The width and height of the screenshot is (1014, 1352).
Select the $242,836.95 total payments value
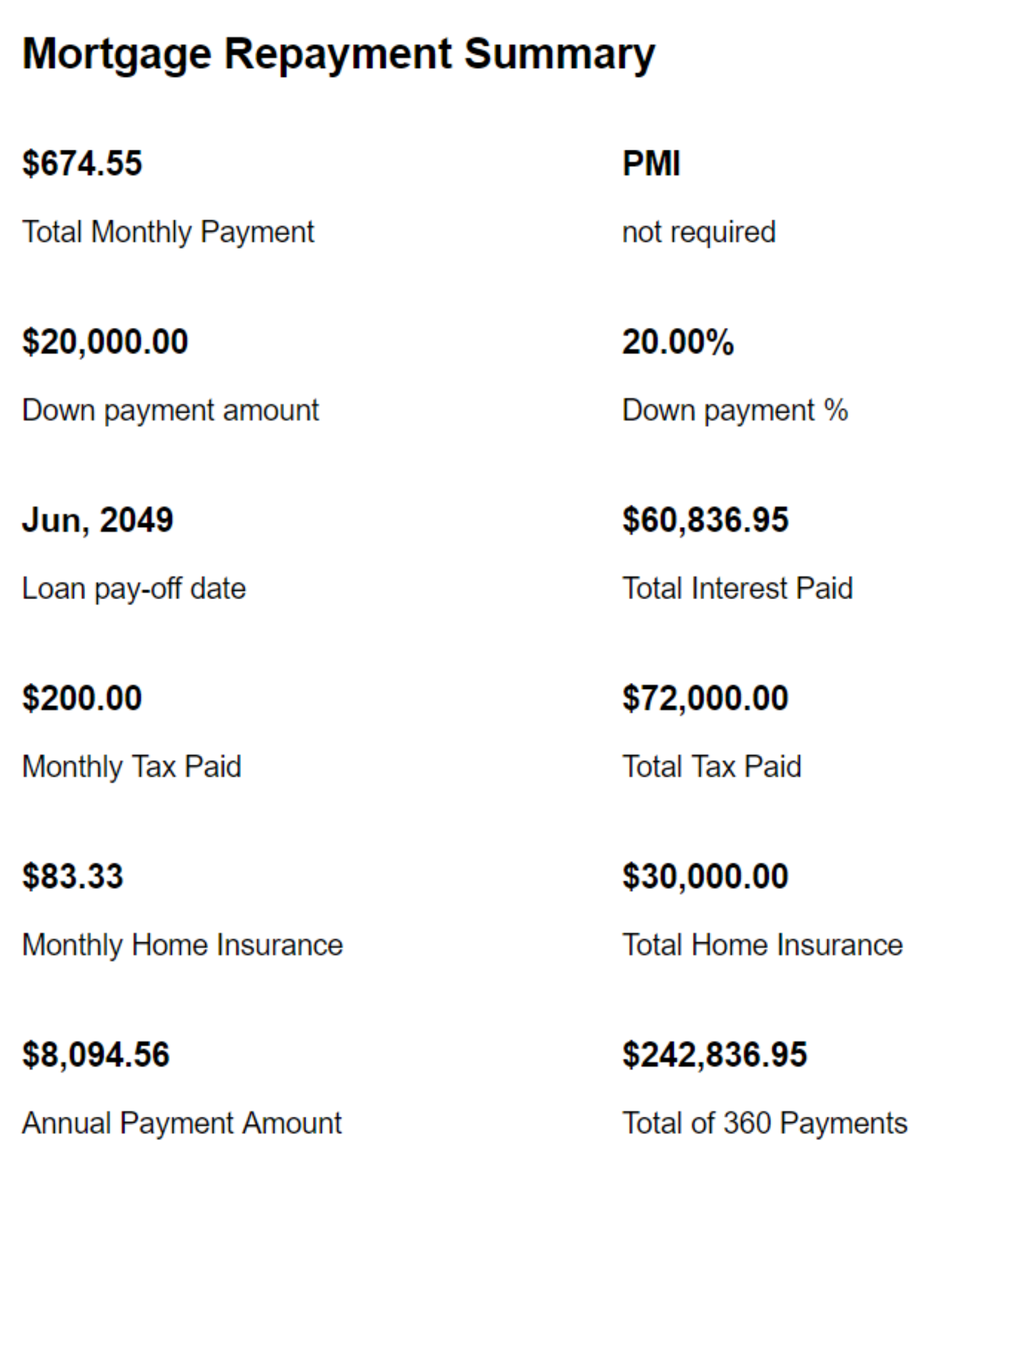point(715,1055)
